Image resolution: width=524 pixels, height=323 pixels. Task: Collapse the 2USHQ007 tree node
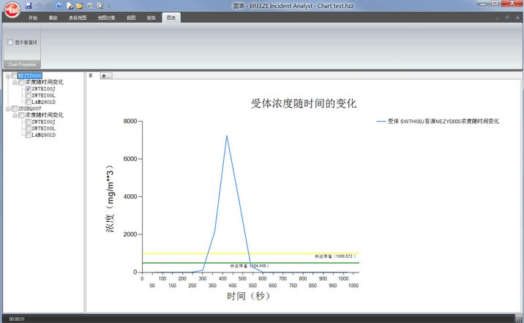click(x=8, y=109)
